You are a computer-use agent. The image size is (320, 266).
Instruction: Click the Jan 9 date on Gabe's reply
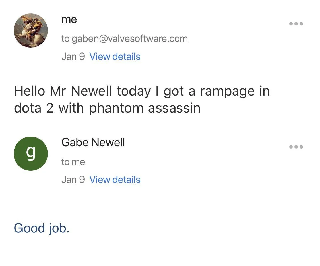point(73,180)
